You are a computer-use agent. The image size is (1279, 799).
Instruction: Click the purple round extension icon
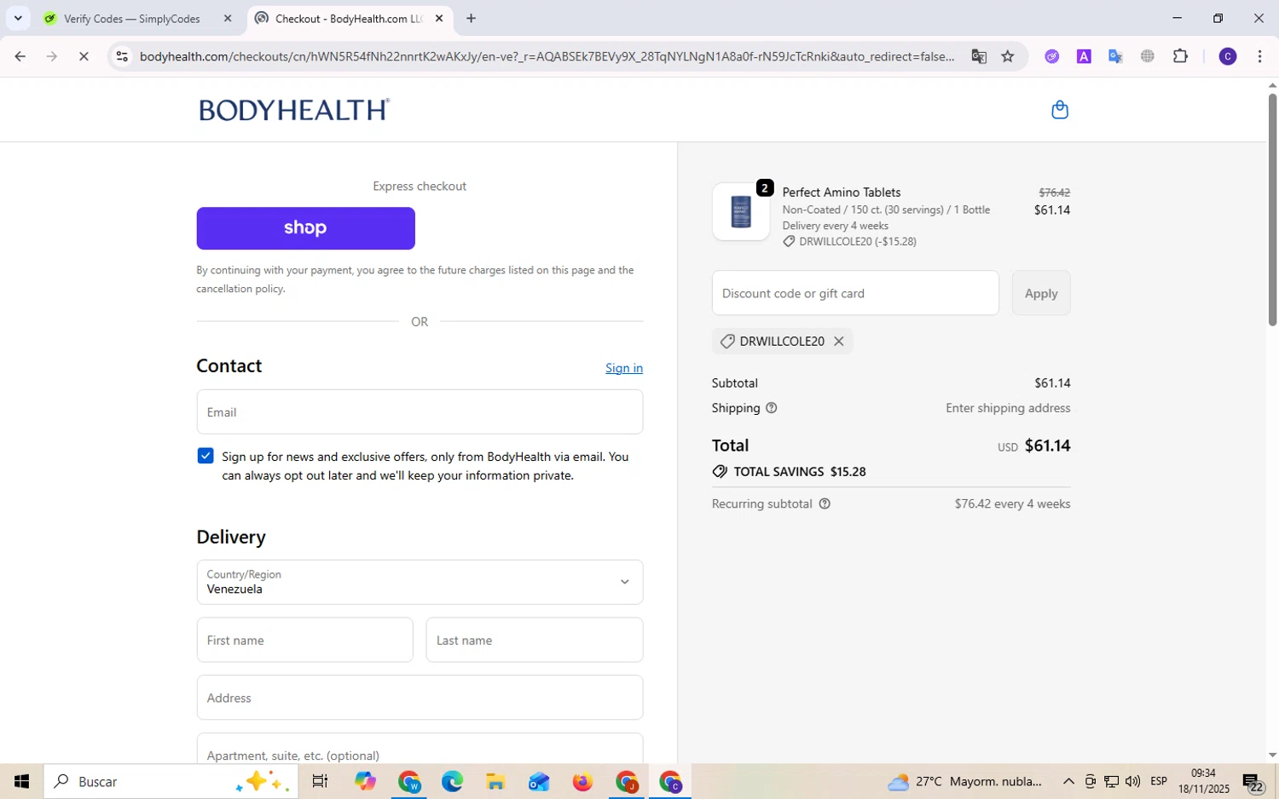click(x=1052, y=56)
